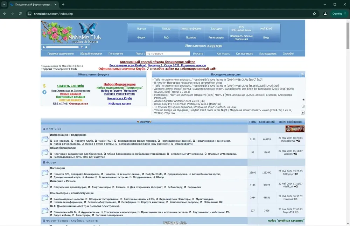Open the Популярное link in the subheader

click(x=115, y=54)
